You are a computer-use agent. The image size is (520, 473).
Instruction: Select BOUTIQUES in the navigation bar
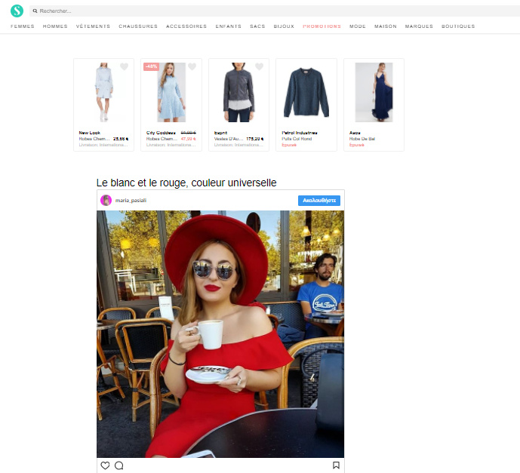[x=458, y=26]
